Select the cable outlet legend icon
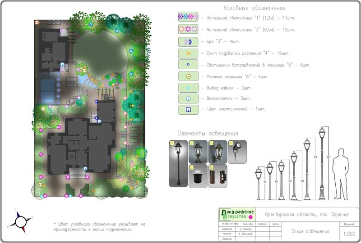 [188, 88]
